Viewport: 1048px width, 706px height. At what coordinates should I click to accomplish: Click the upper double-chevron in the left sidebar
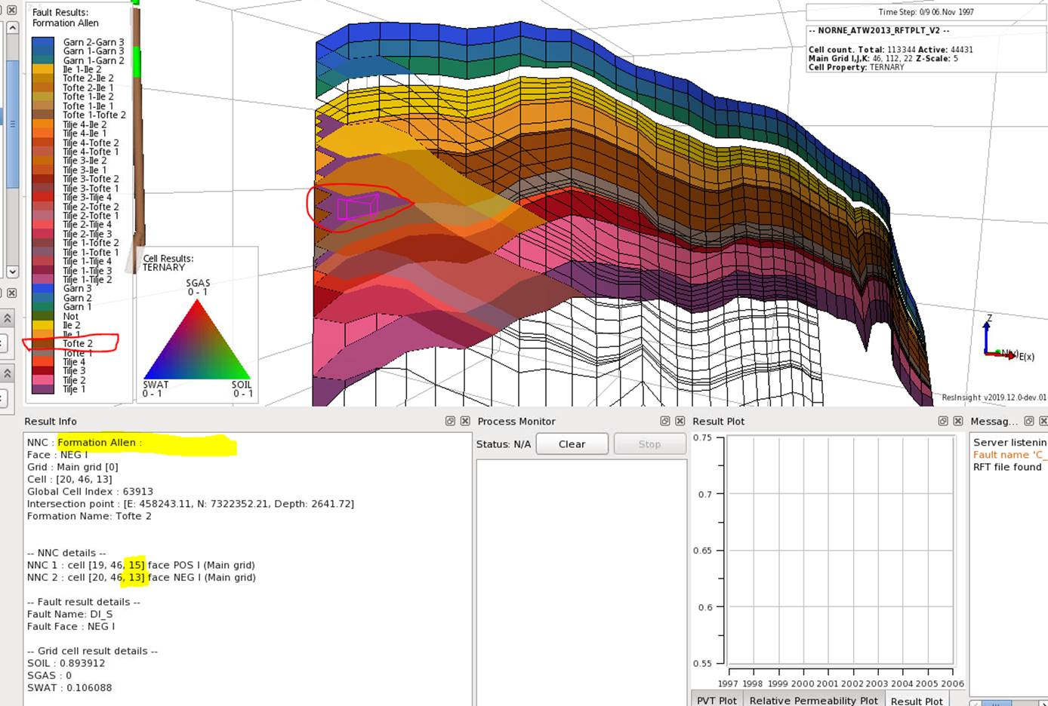tap(8, 317)
